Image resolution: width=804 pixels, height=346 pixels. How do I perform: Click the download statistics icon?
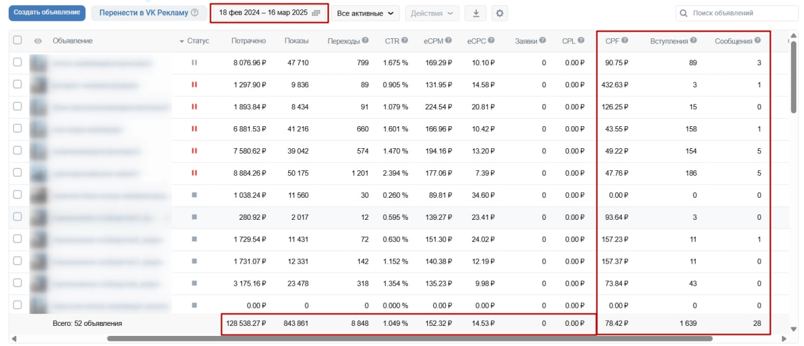click(x=475, y=13)
